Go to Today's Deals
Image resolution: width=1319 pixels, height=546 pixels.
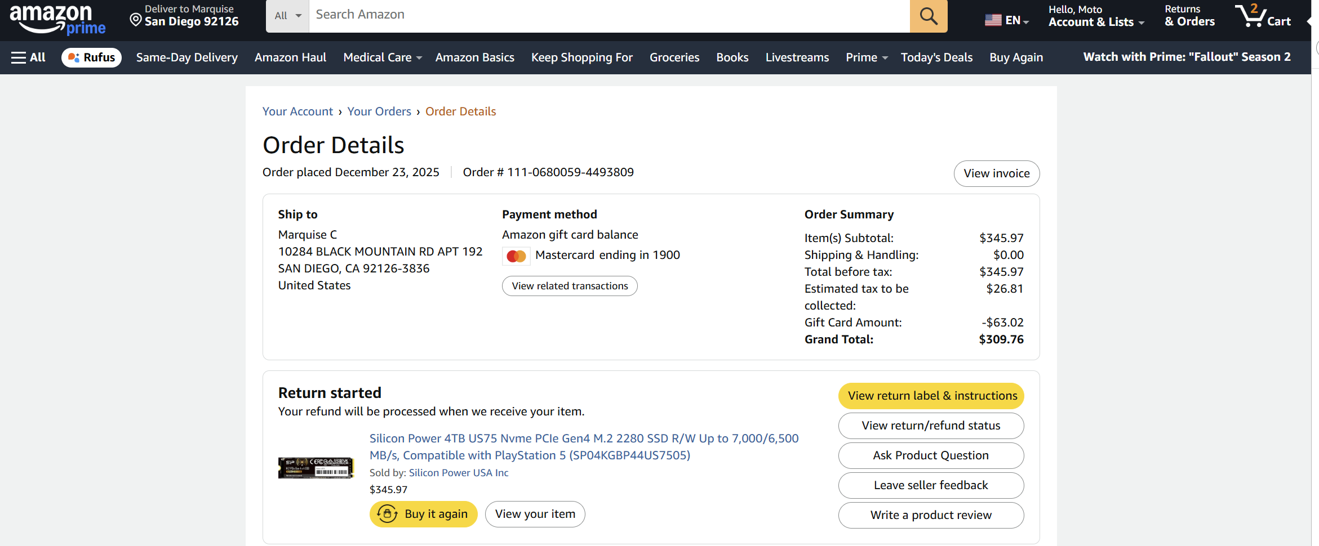[936, 57]
